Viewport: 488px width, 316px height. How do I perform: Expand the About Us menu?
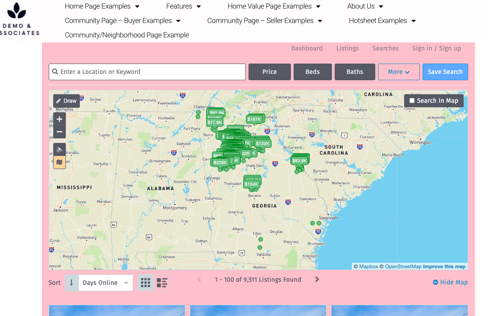(x=365, y=6)
